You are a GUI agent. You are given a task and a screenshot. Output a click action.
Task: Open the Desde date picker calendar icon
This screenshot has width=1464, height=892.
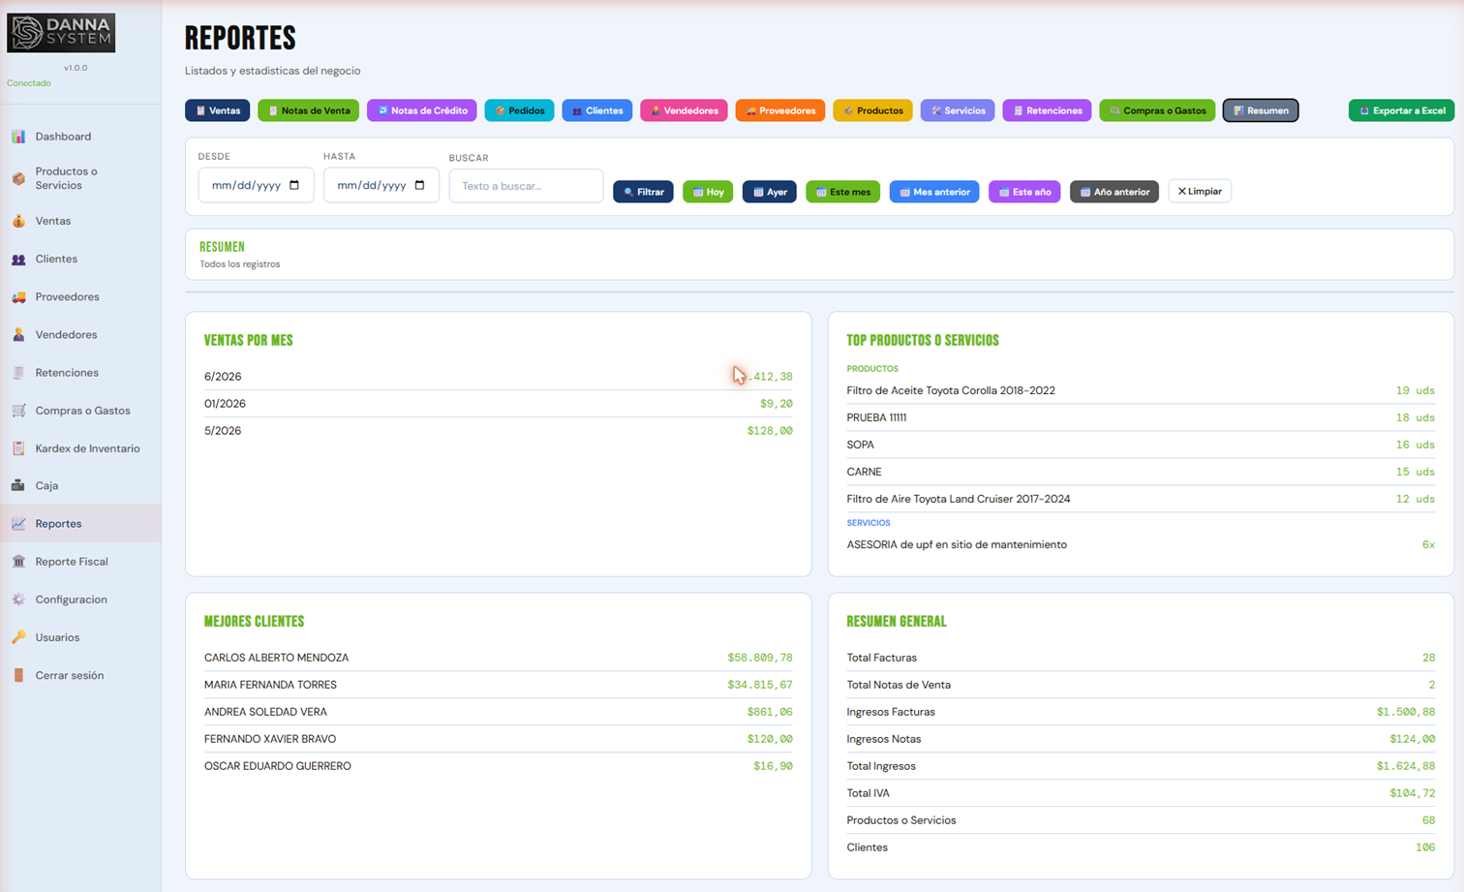294,185
